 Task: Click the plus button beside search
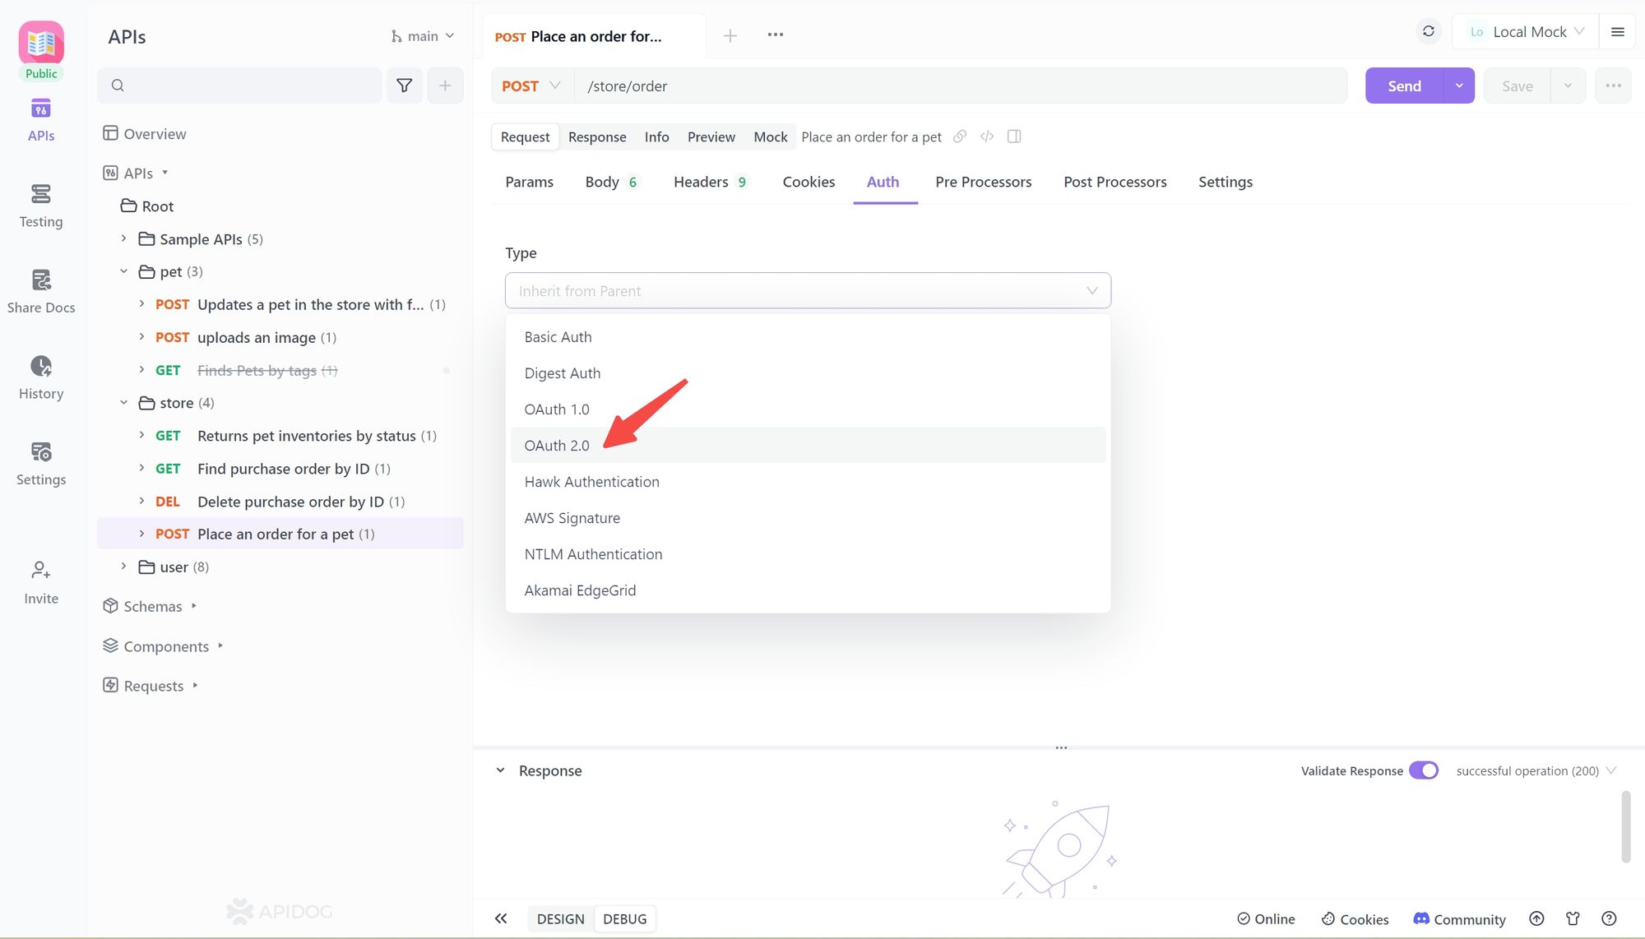[445, 86]
